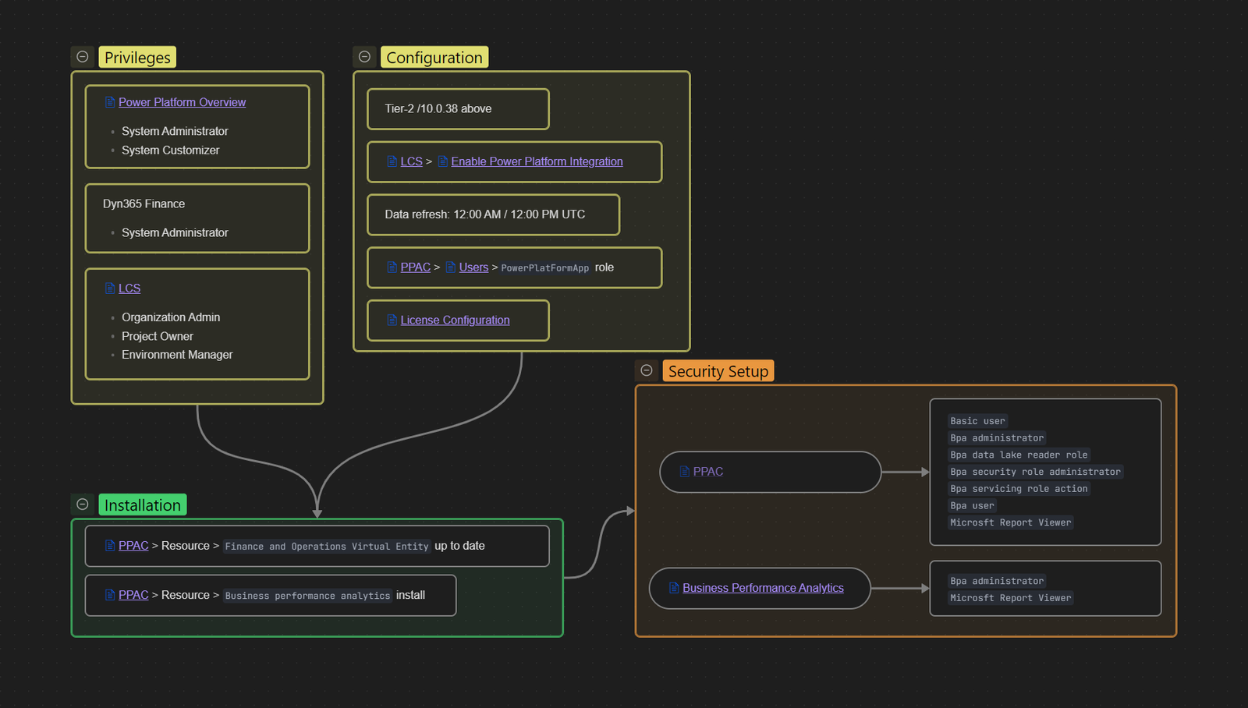Click the page icon before Users
The height and width of the screenshot is (708, 1248).
coord(451,267)
